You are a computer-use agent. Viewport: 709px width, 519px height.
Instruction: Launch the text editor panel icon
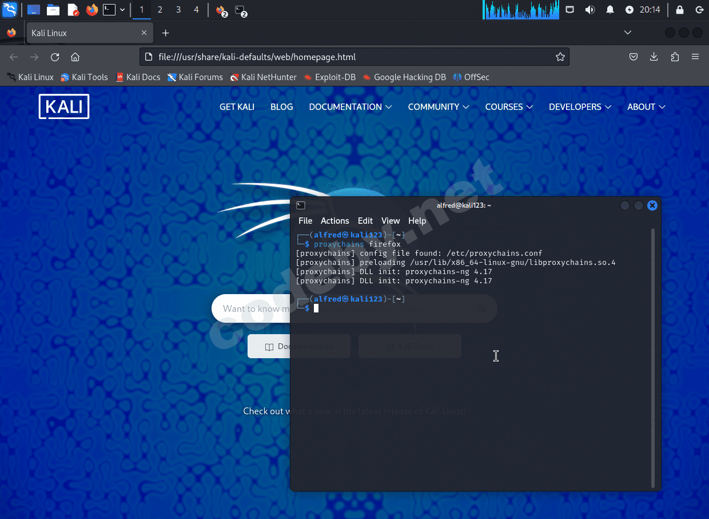tap(73, 10)
